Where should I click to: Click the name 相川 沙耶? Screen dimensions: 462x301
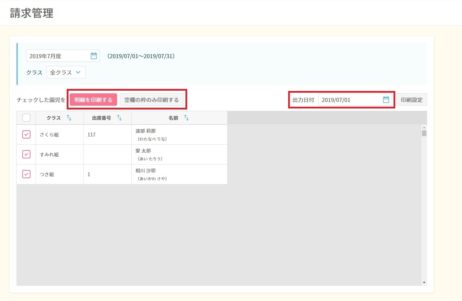coord(145,171)
